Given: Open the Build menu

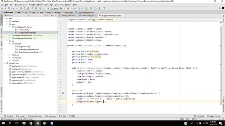Looking at the screenshot, I should coord(46,5).
